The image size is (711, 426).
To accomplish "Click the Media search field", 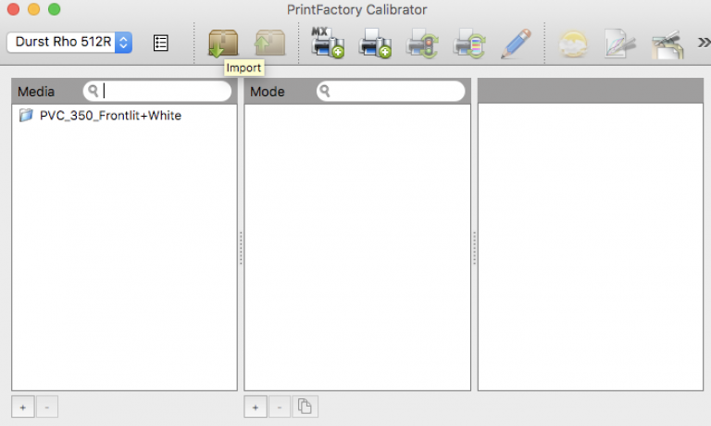I will pyautogui.click(x=157, y=91).
